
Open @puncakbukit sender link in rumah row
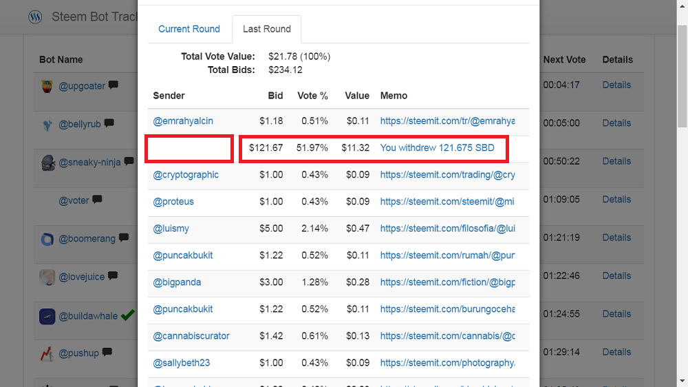point(182,255)
